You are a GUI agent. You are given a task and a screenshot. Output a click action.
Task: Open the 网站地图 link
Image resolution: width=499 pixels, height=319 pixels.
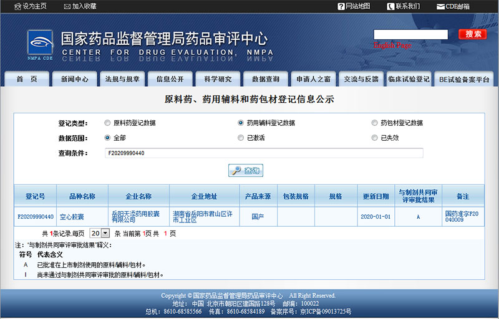coord(358,6)
